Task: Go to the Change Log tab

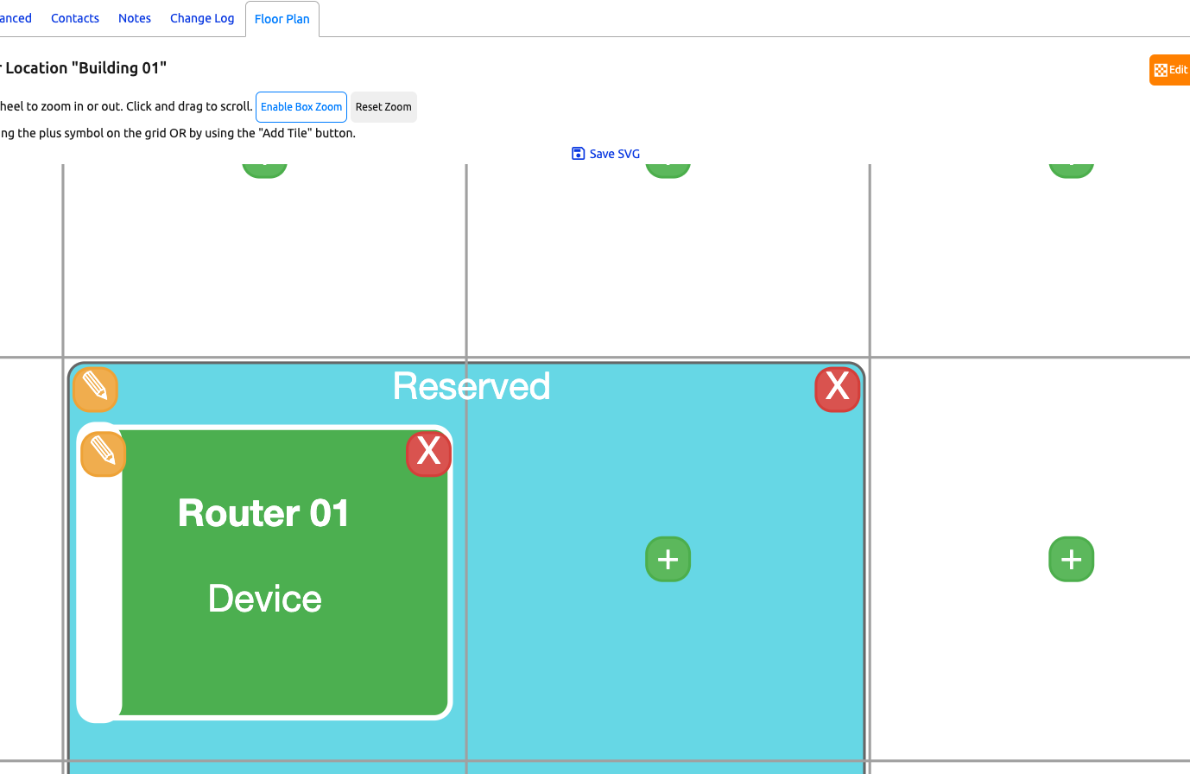Action: [x=202, y=18]
